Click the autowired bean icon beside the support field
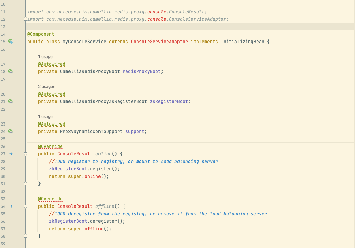This screenshot has height=248, width=355. (10, 131)
